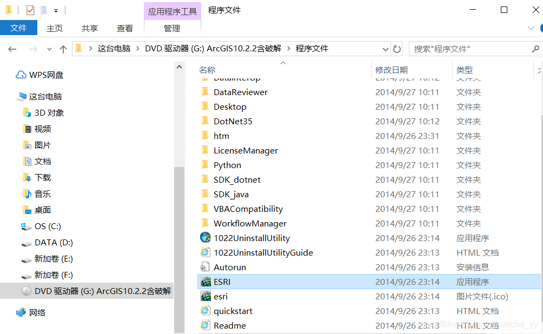Go up one folder level arrow
This screenshot has width=543, height=334.
[63, 49]
